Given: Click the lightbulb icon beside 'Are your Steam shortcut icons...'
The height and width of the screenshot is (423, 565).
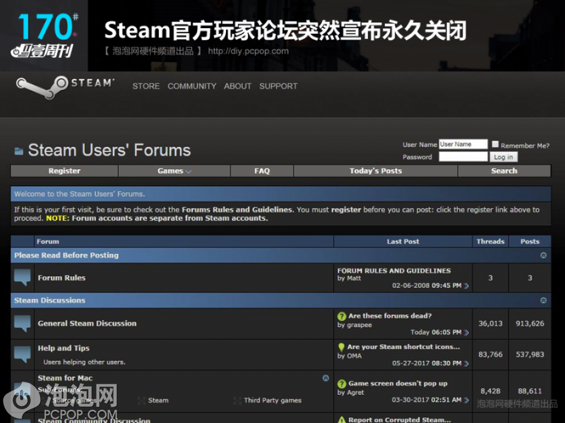Looking at the screenshot, I should [x=341, y=347].
